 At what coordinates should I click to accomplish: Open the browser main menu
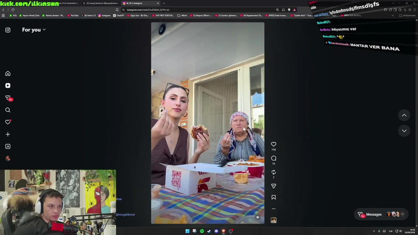click(415, 10)
